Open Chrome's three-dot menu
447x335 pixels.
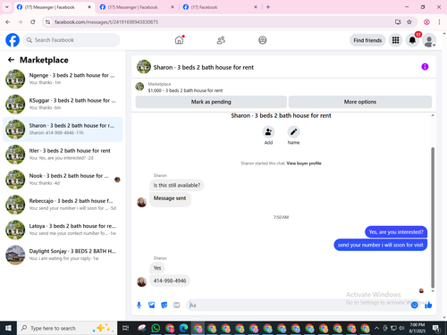point(439,22)
